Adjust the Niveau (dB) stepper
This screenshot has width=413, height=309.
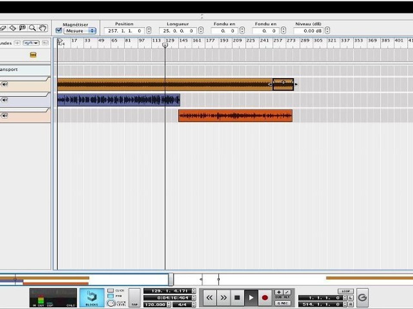click(x=327, y=30)
